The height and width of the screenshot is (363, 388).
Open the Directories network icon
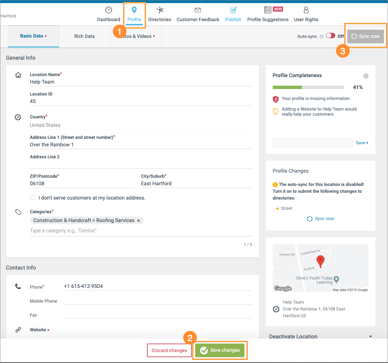160,10
